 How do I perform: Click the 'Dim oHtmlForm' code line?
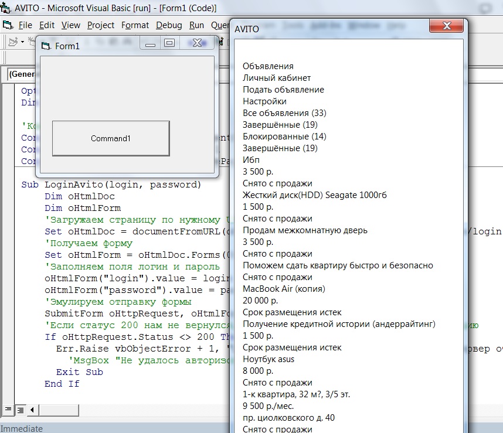83,208
